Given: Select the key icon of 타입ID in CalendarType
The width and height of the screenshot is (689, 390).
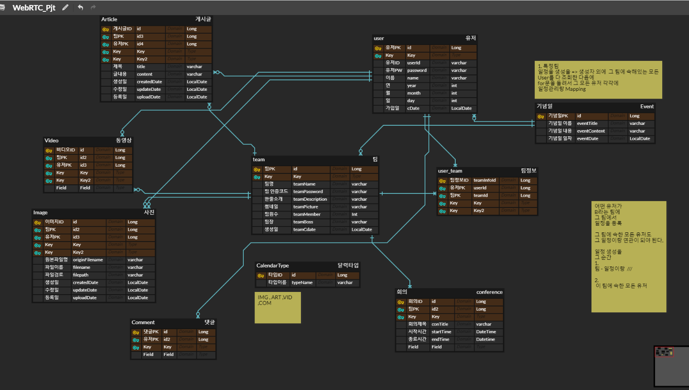Looking at the screenshot, I should [x=261, y=276].
